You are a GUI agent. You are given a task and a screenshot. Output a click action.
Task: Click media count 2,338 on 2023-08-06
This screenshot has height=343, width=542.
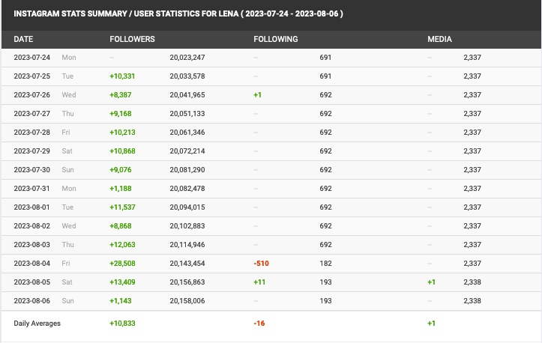(472, 300)
